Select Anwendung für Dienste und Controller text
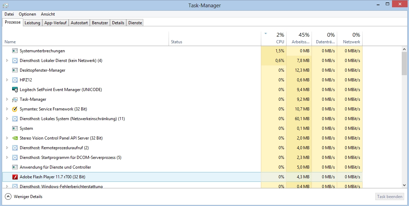The image size is (409, 206). [55, 167]
